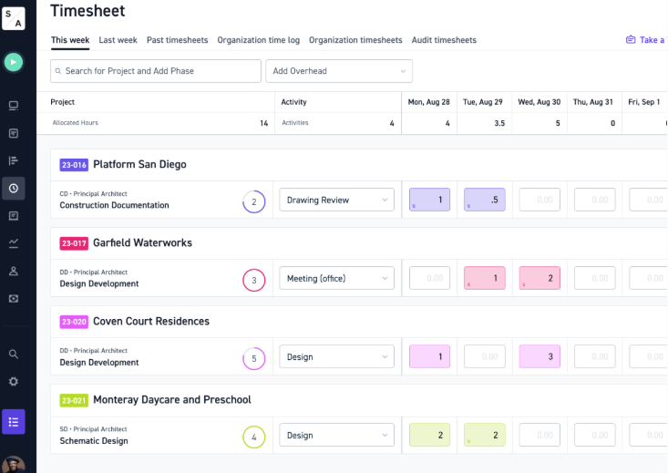Open the clock timesheet icon in sidebar
Image resolution: width=668 pixels, height=473 pixels.
(14, 188)
